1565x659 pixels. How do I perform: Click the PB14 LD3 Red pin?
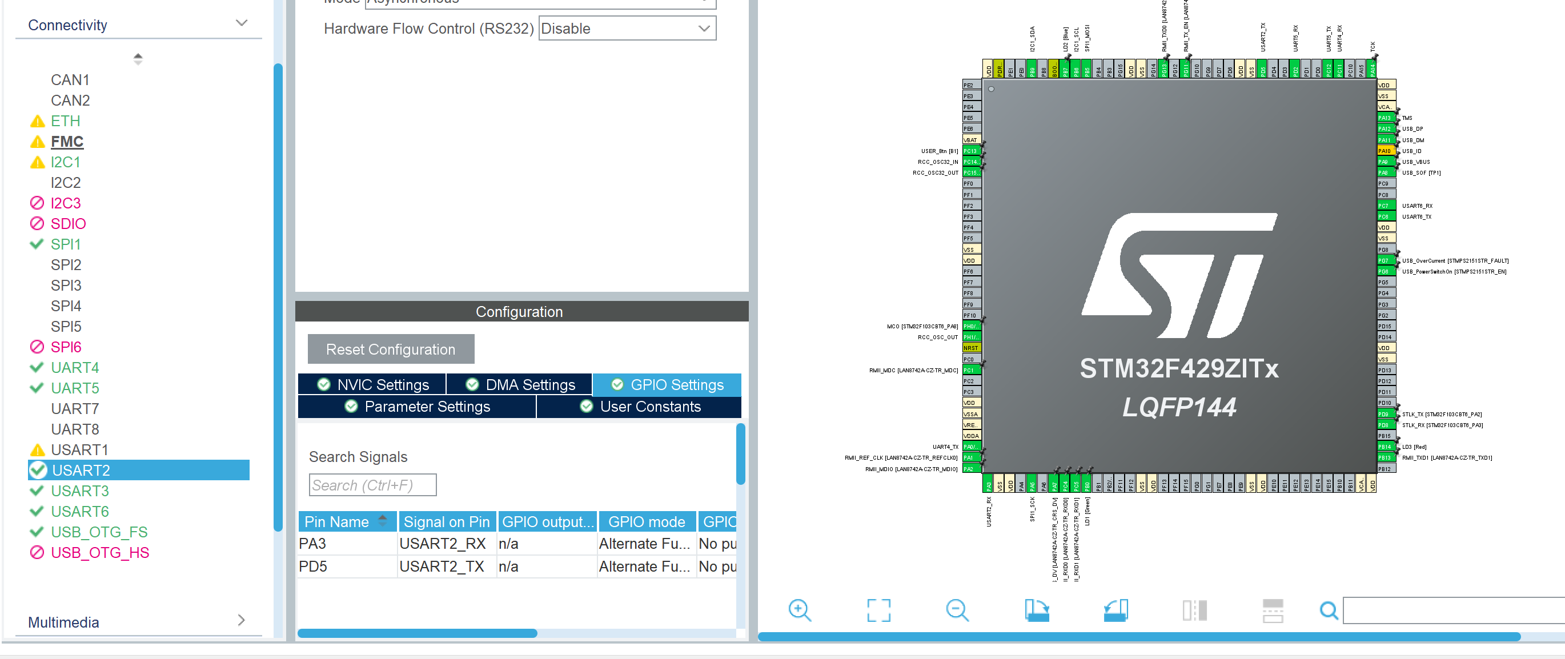coord(1386,447)
